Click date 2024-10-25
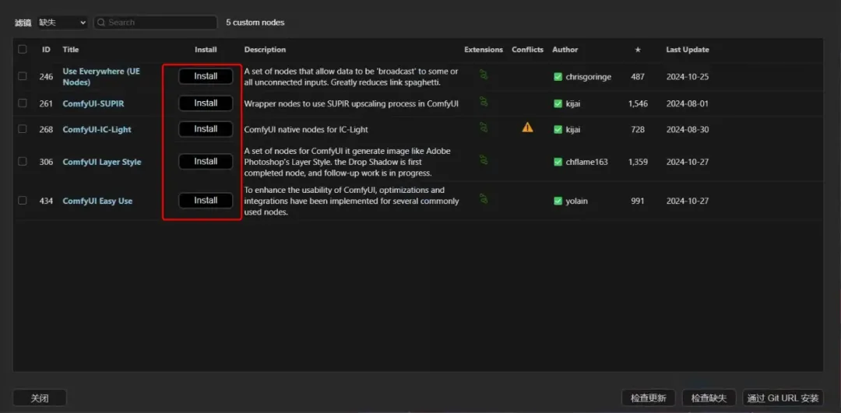This screenshot has width=841, height=413. [688, 76]
